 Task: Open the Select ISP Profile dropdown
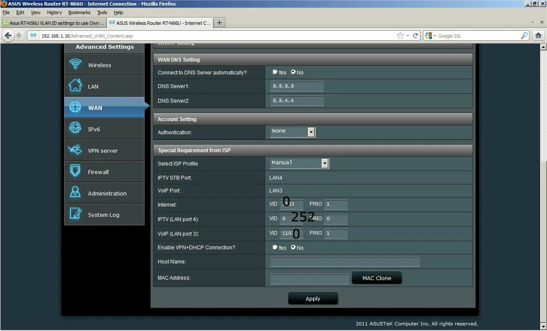tap(299, 163)
